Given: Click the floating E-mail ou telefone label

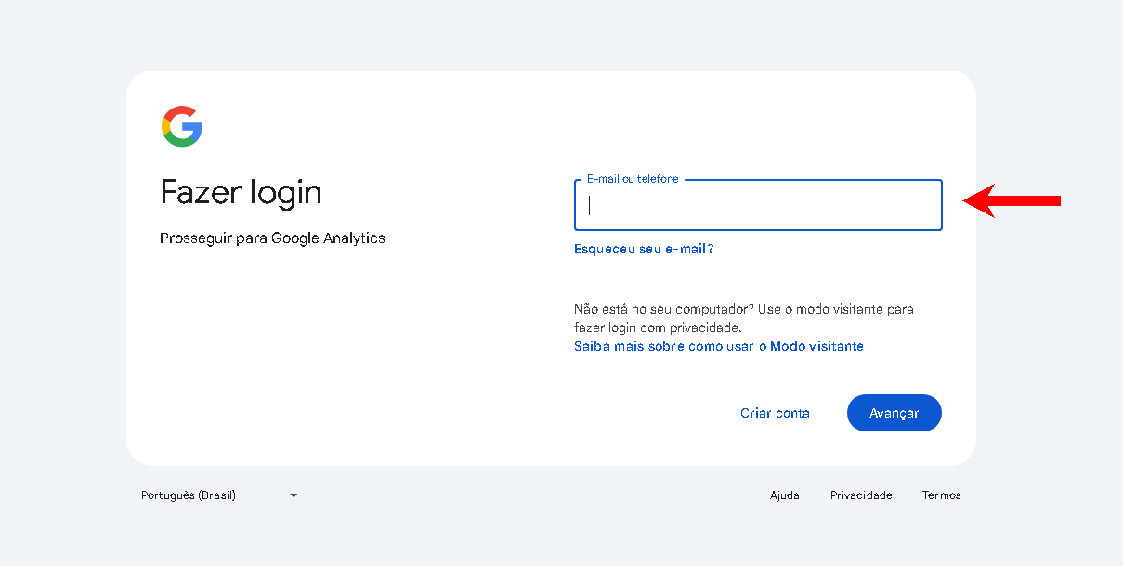Looking at the screenshot, I should 633,179.
